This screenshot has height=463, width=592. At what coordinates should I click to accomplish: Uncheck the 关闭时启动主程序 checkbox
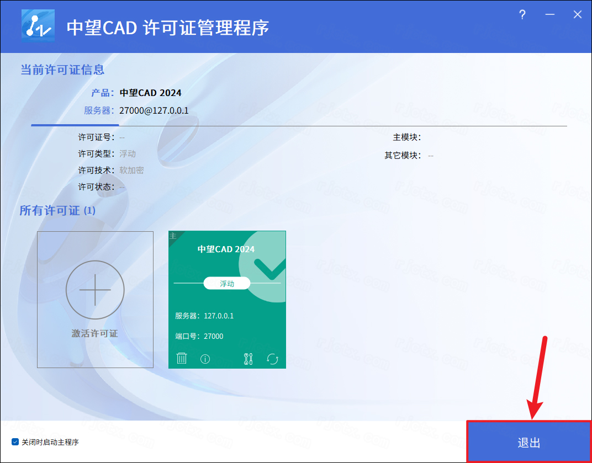pos(15,442)
